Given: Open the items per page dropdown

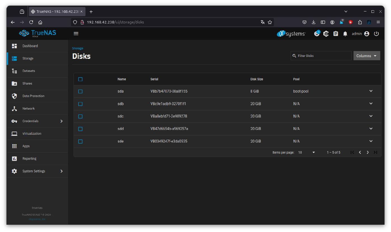Looking at the screenshot, I should coord(307,153).
